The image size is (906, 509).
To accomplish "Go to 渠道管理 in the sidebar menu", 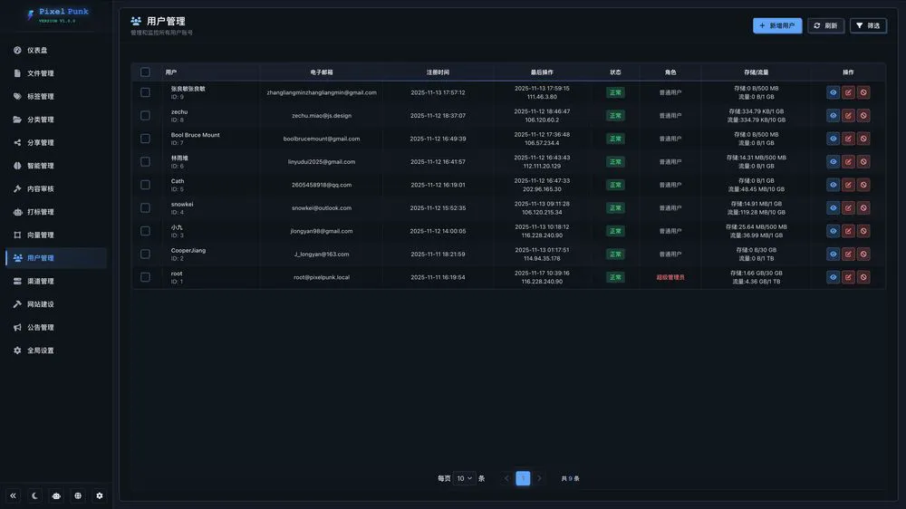I will click(x=40, y=281).
